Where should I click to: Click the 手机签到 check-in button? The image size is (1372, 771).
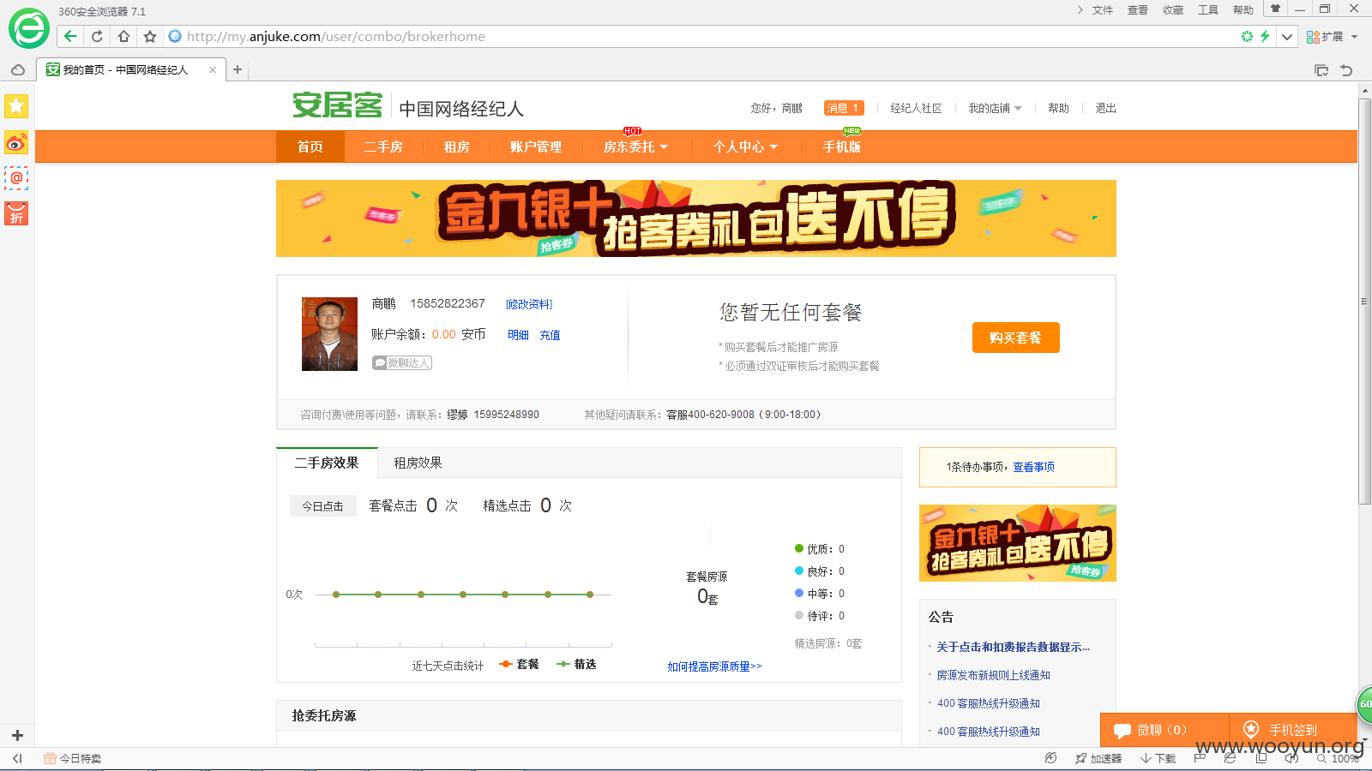tap(1293, 730)
